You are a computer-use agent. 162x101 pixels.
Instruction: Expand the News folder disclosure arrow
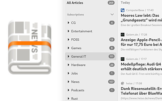[68, 82]
